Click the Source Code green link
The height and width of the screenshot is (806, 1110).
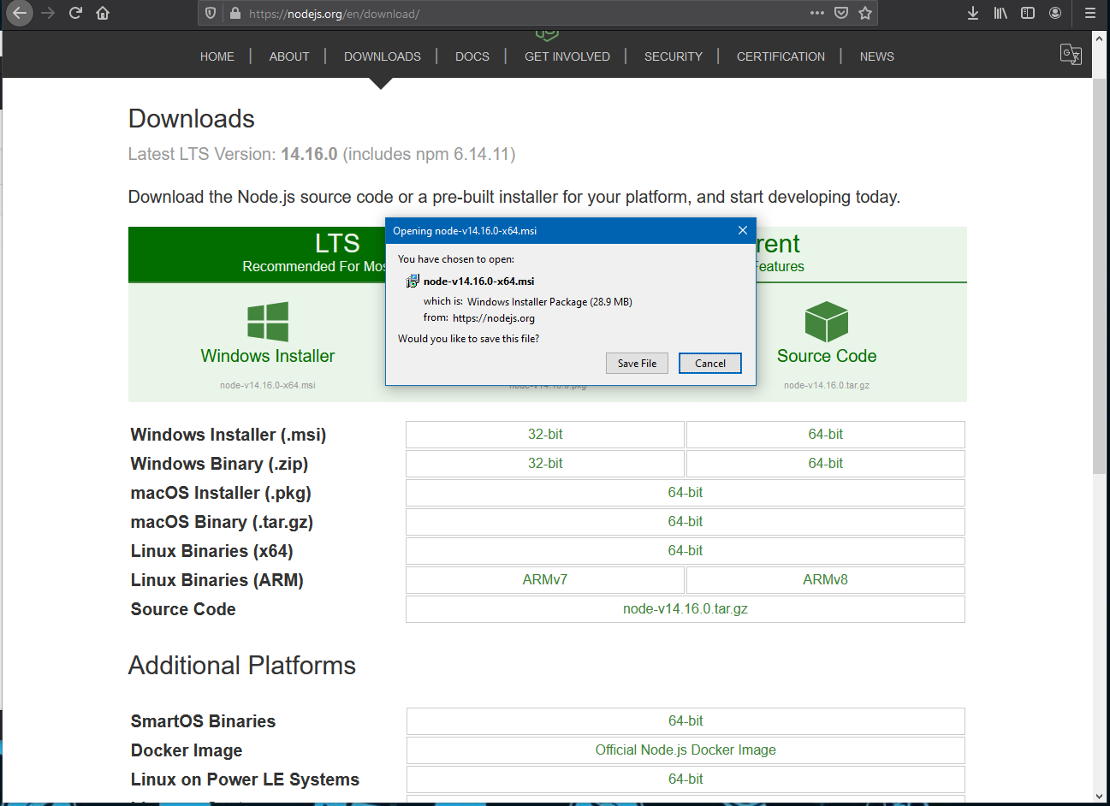coord(827,356)
